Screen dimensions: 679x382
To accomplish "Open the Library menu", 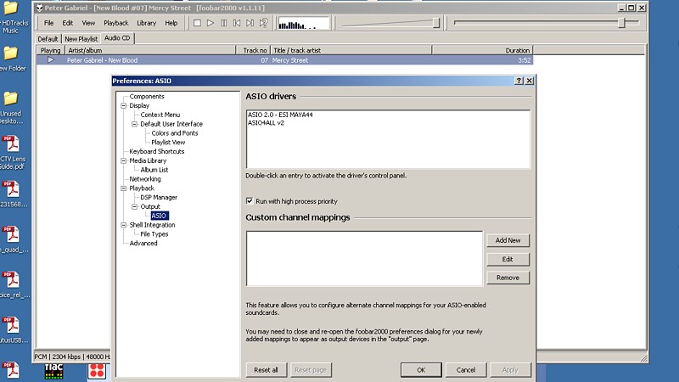I will click(146, 23).
